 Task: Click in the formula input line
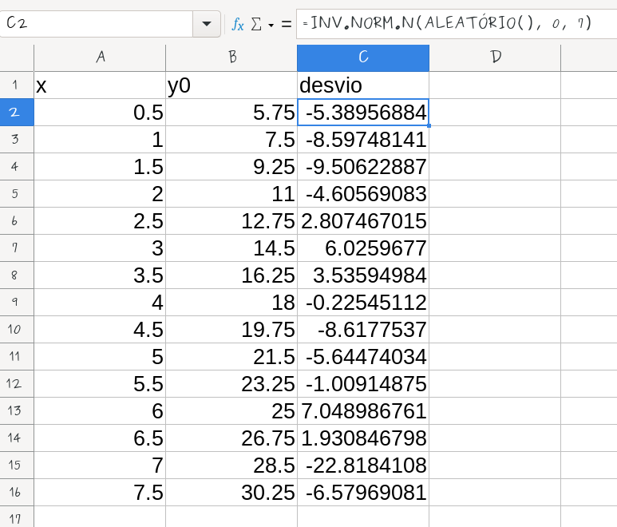click(455, 23)
